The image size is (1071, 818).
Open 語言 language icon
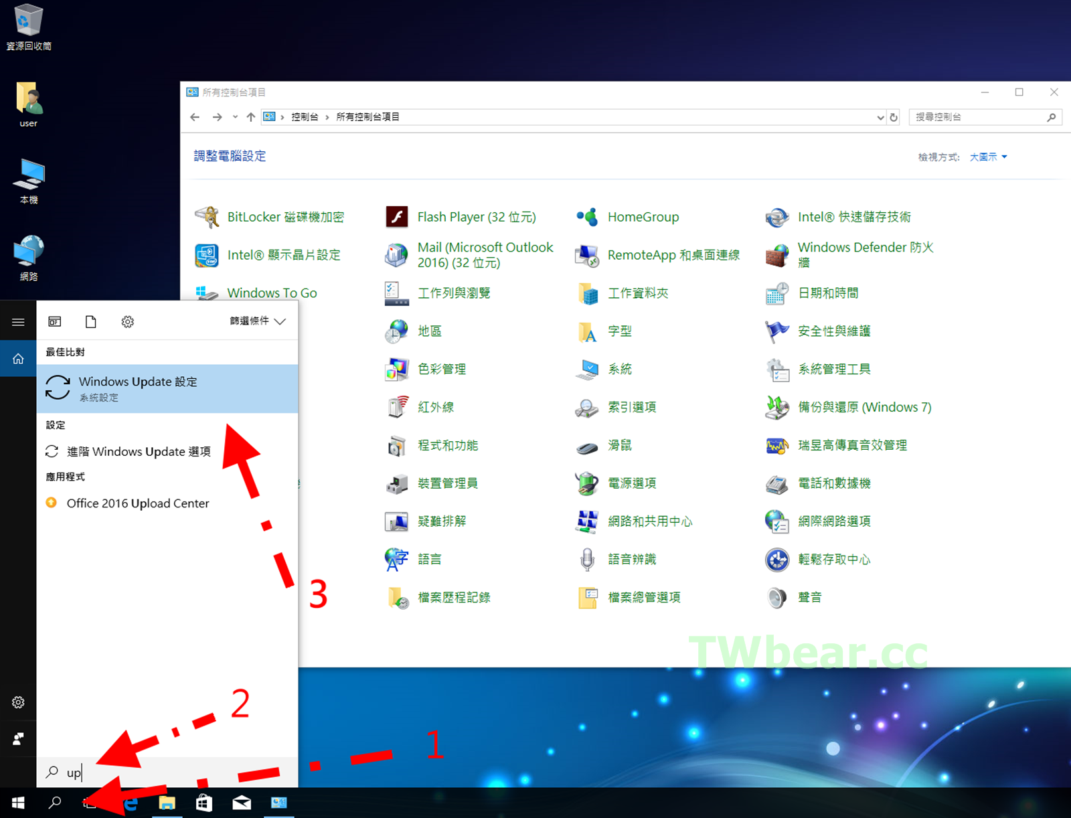pos(397,560)
